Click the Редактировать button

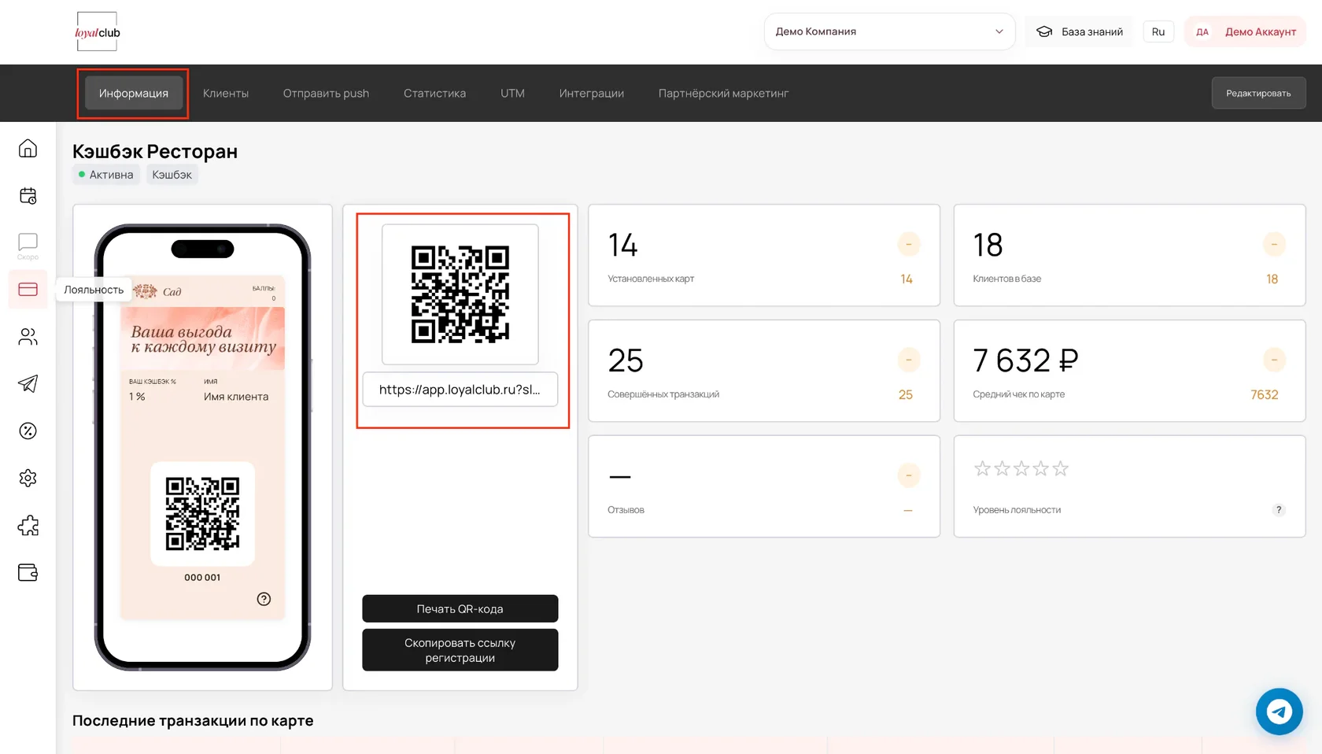[x=1258, y=93]
